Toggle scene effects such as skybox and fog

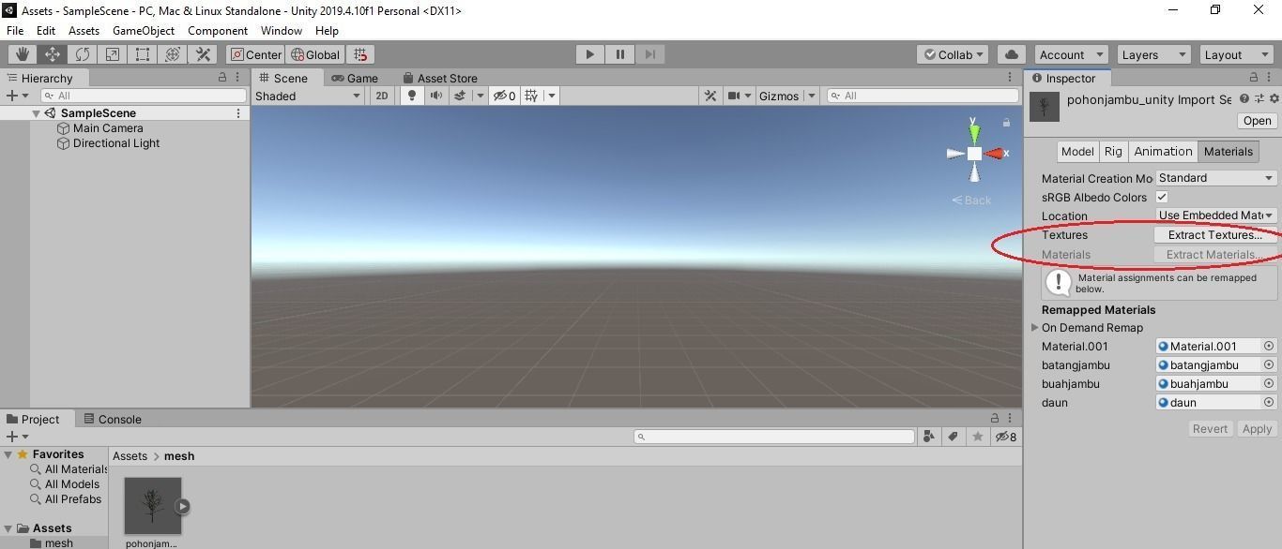point(460,96)
